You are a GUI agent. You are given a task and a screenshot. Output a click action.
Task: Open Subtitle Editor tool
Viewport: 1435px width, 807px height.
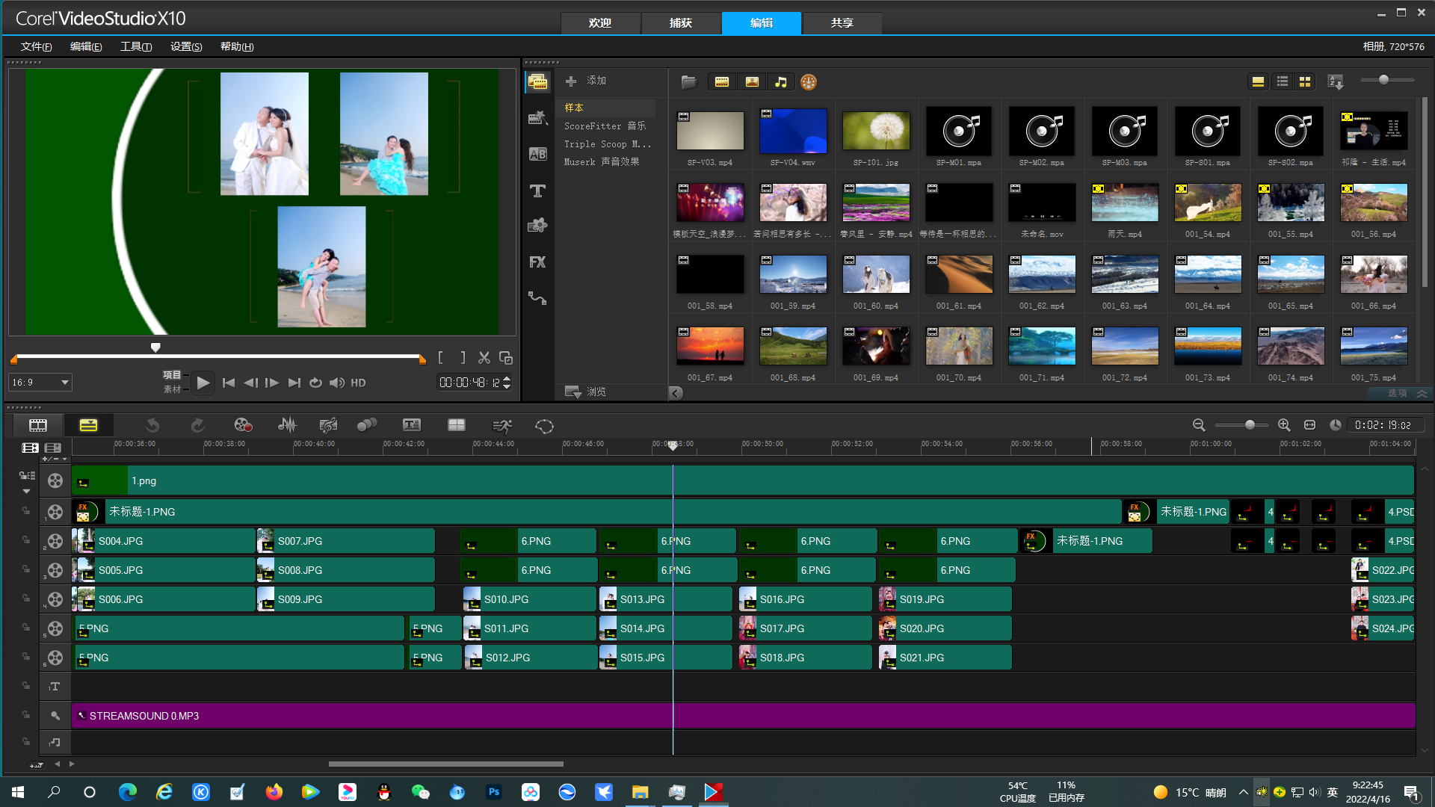pos(412,425)
